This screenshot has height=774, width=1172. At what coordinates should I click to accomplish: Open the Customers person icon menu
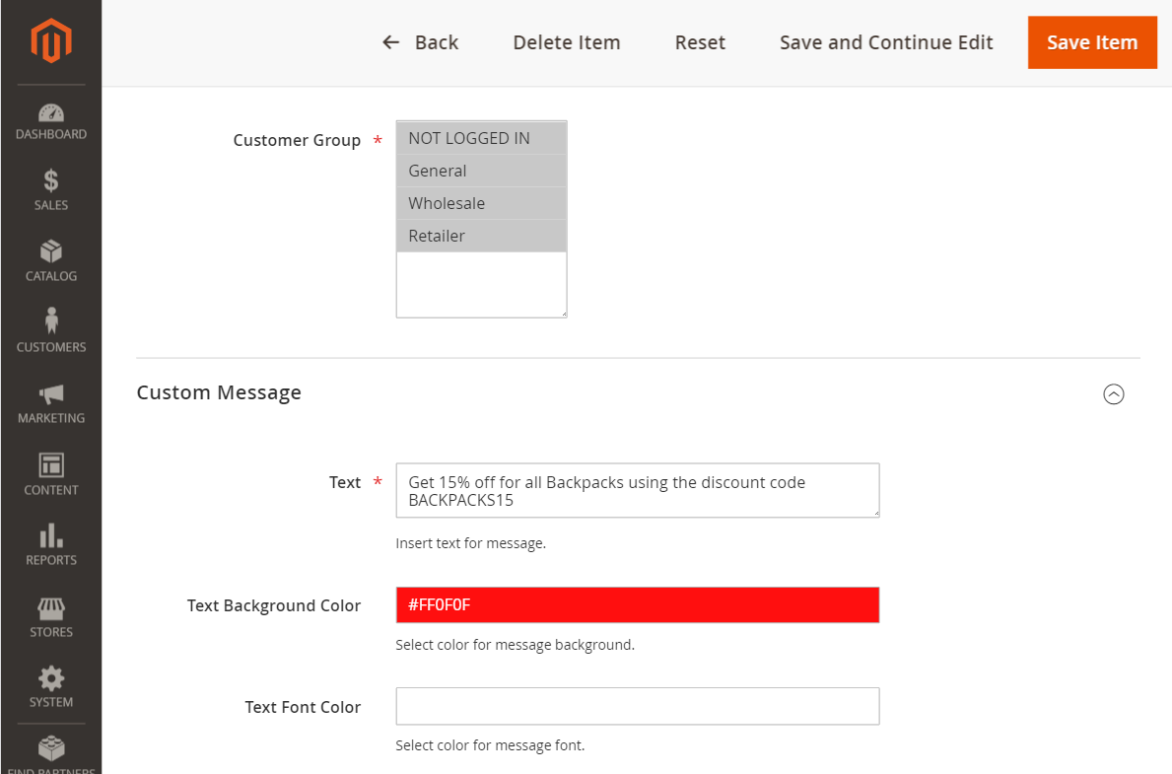tap(50, 331)
